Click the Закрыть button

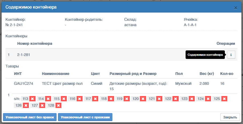point(230,117)
